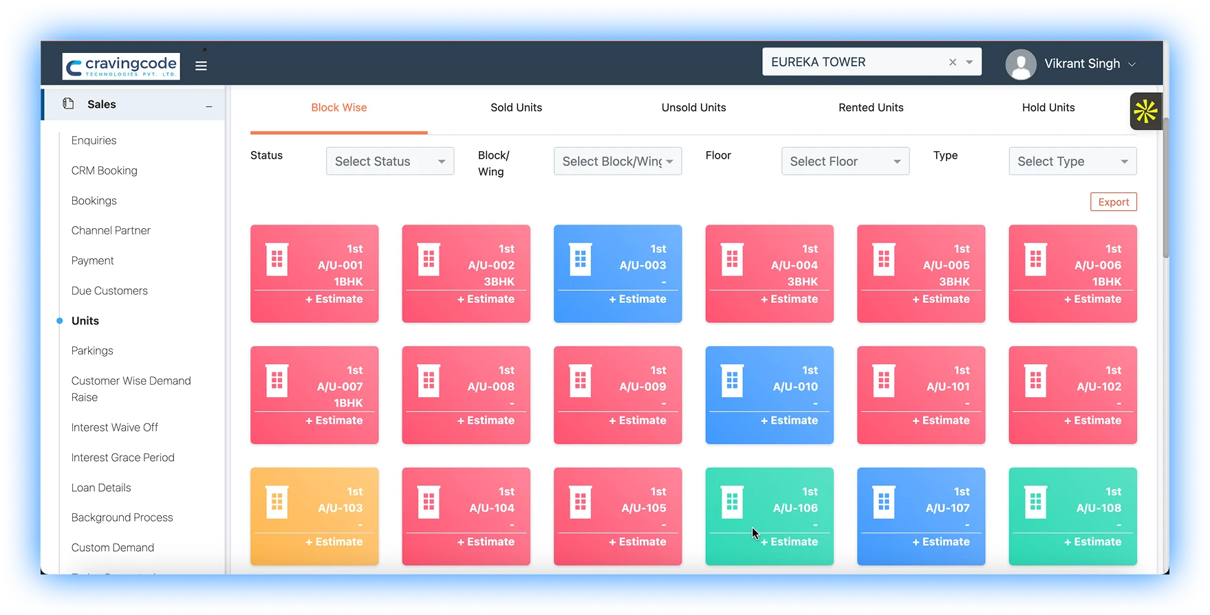1210x615 pixels.
Task: Click the cravingcode logo
Action: pyautogui.click(x=121, y=66)
